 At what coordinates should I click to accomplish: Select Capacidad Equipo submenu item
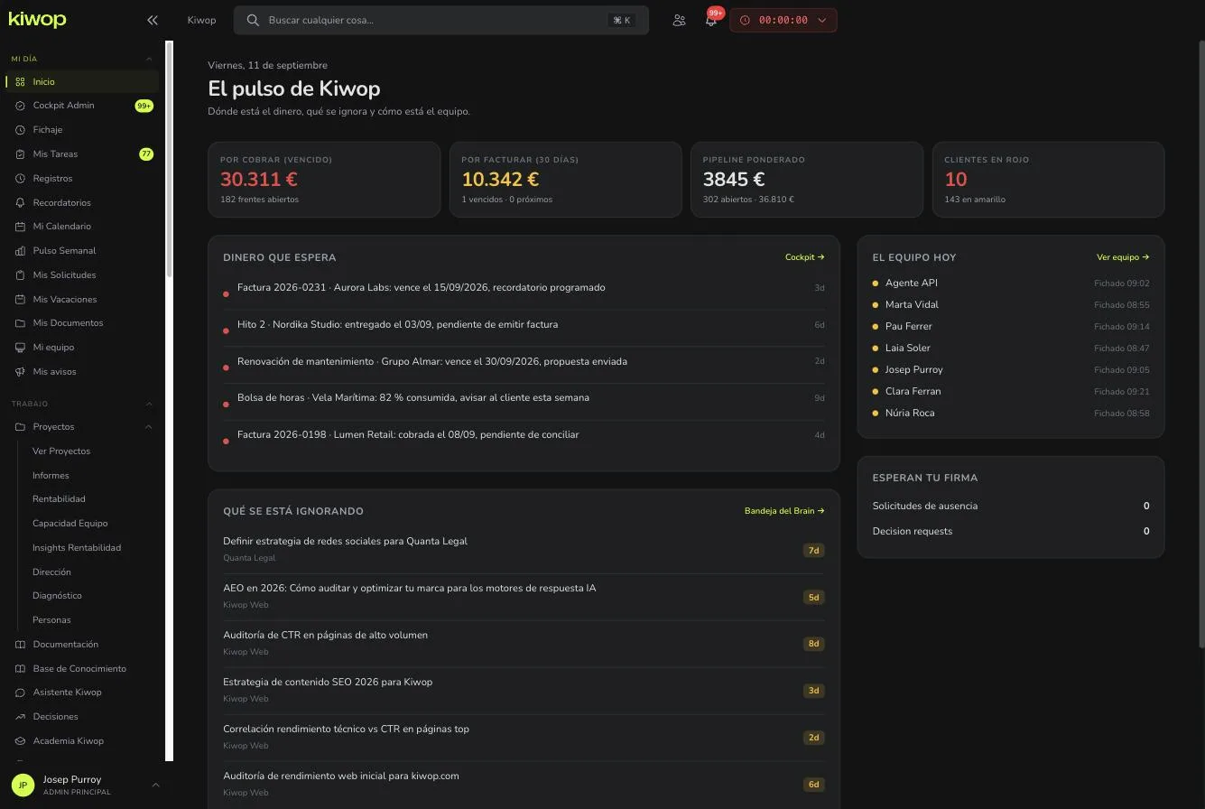tap(70, 524)
